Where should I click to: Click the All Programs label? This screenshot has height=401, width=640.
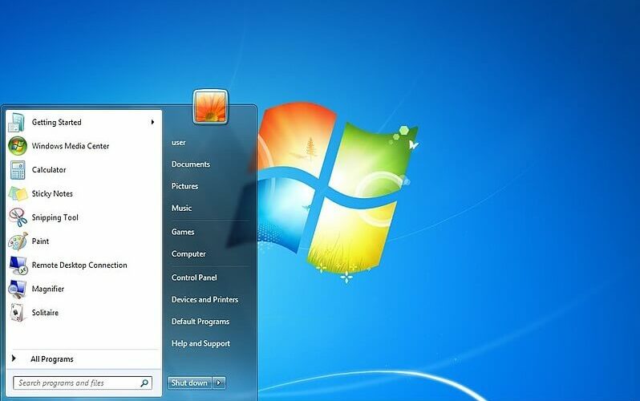(52, 359)
